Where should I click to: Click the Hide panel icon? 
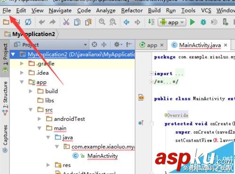(129, 45)
